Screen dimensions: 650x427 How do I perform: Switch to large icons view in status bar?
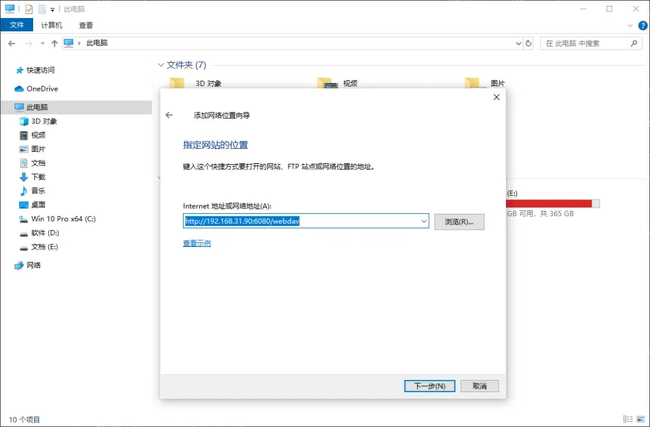641,419
